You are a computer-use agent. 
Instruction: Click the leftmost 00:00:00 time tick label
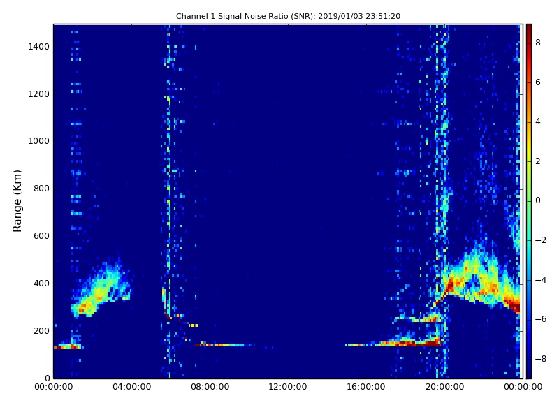tap(54, 387)
